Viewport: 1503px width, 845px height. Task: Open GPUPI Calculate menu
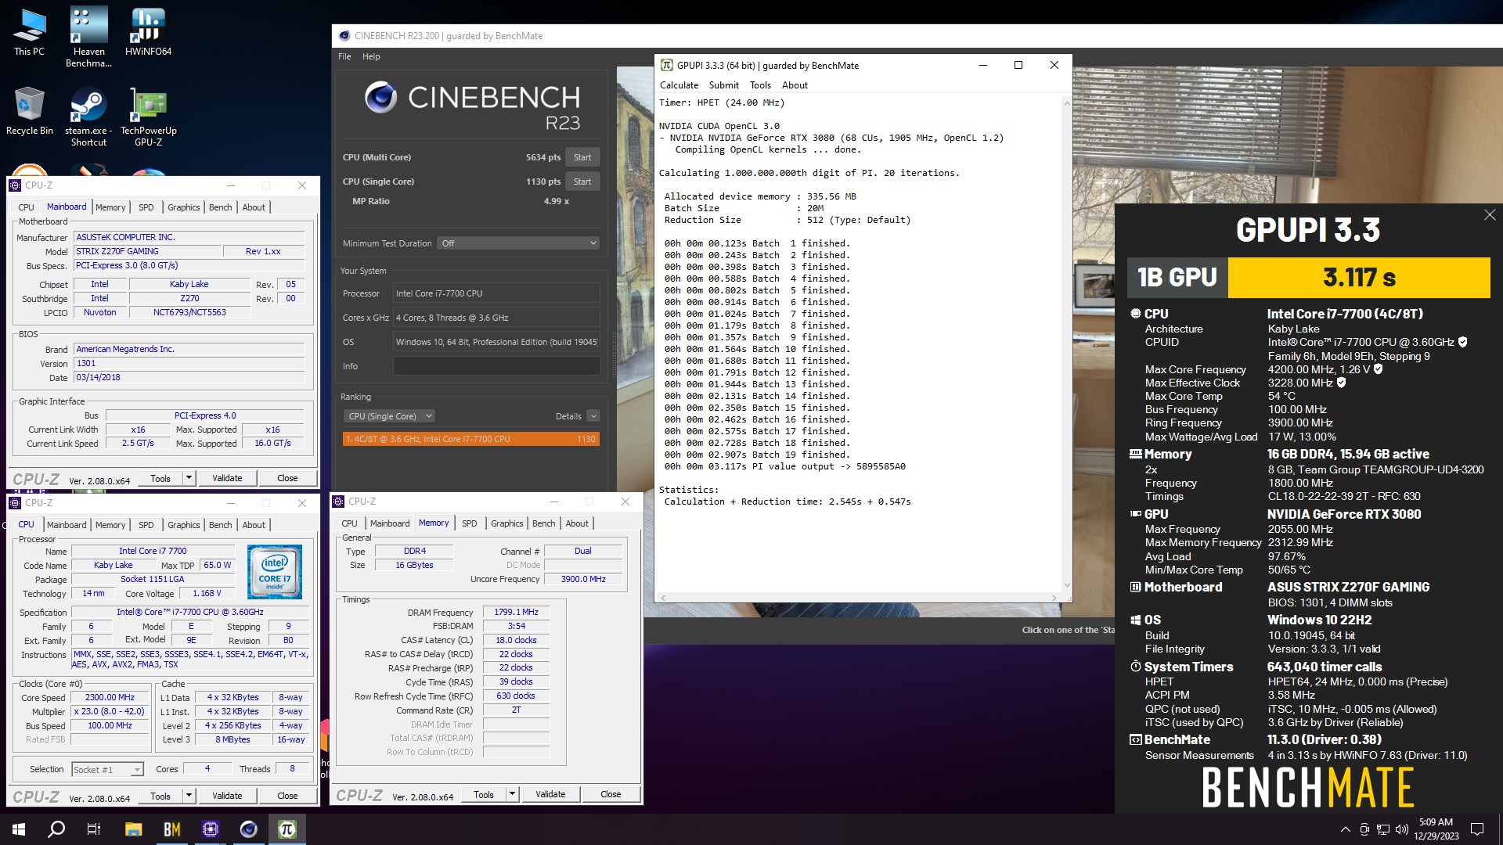pos(679,85)
